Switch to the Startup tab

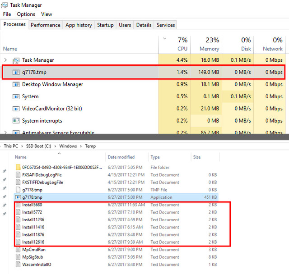(x=105, y=25)
